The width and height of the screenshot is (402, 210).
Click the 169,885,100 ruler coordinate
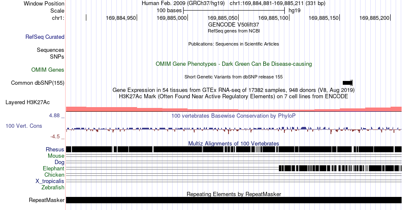[x=273, y=18]
